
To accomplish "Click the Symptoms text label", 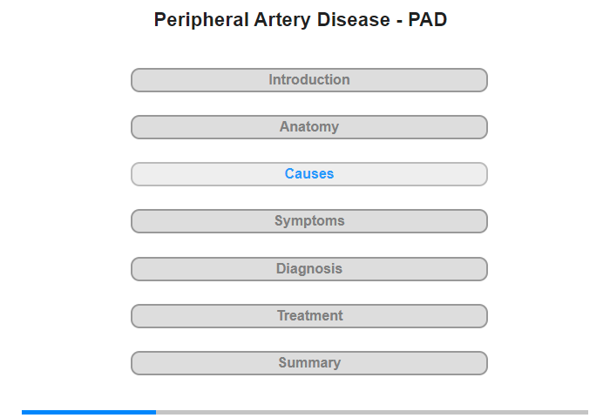I will [309, 221].
